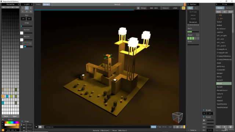Expand the Export section

pyautogui.click(x=217, y=131)
